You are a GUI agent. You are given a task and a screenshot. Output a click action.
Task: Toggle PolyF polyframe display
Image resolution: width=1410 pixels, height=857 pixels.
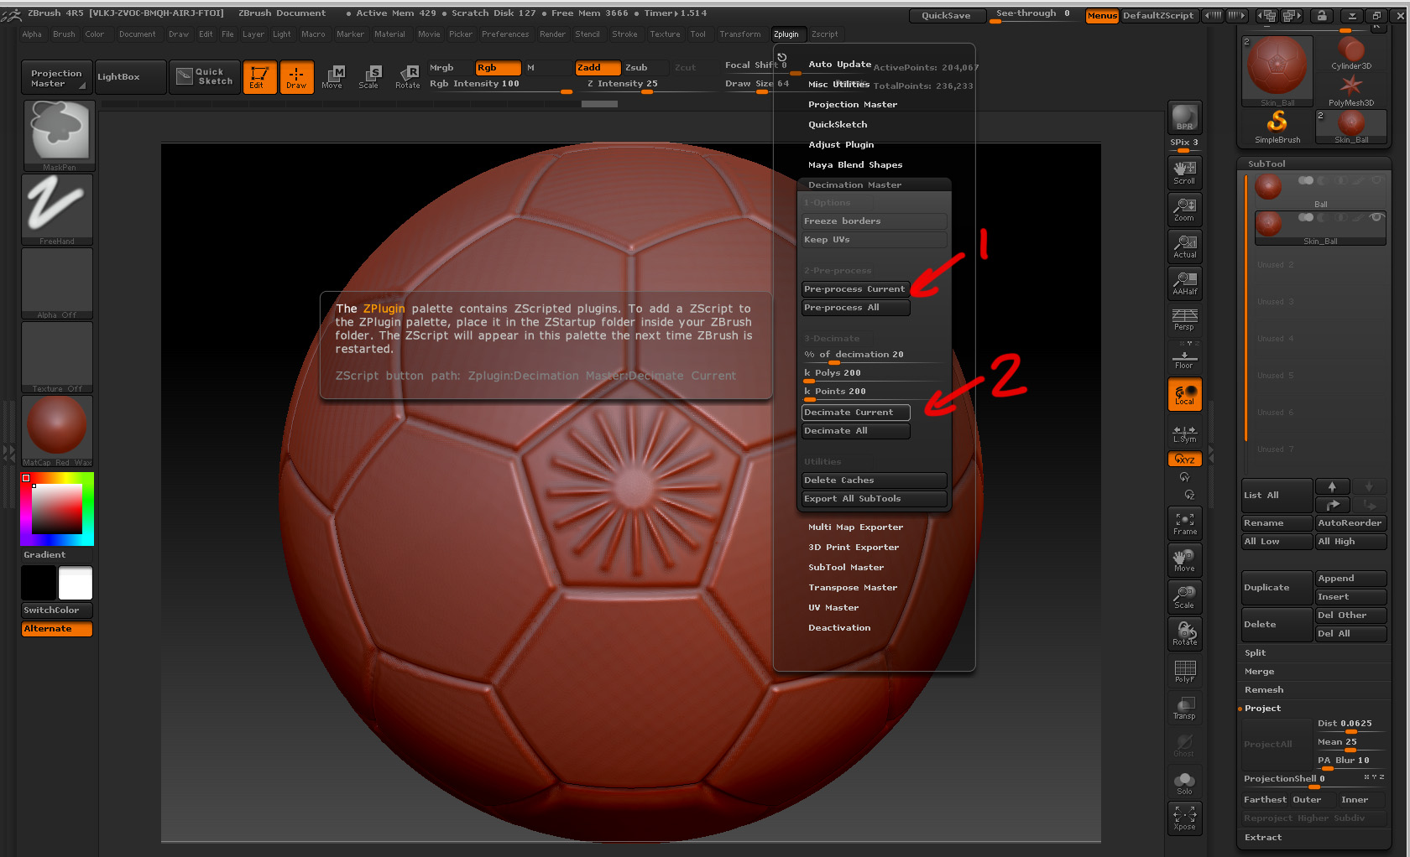pos(1184,671)
